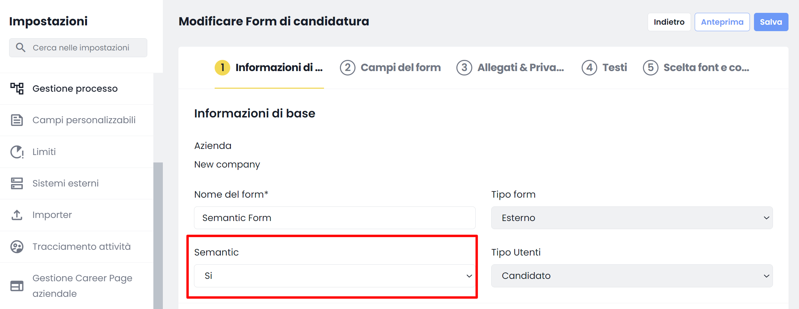Open Allegati & Privacy step
This screenshot has height=309, width=799.
pyautogui.click(x=510, y=68)
